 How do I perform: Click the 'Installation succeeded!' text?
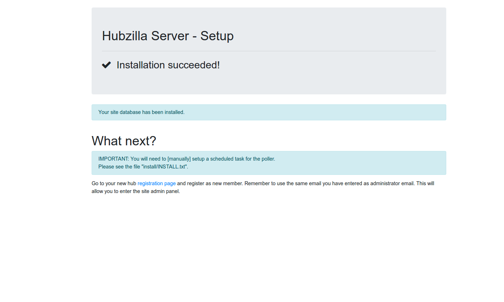pos(168,65)
